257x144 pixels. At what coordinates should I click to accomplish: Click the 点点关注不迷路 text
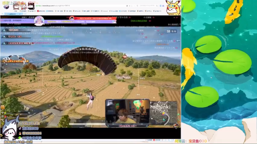[x=29, y=124]
